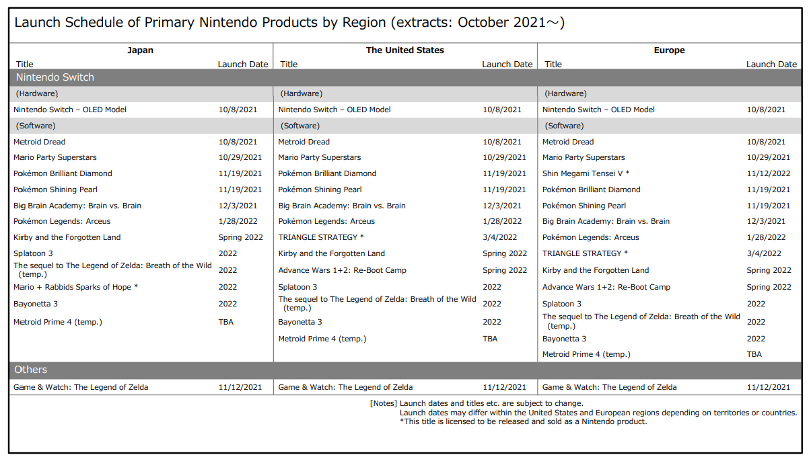The width and height of the screenshot is (811, 457).
Task: Select 'Big Brain Academy: Brain vs. Brain' under Europe
Action: pos(606,221)
